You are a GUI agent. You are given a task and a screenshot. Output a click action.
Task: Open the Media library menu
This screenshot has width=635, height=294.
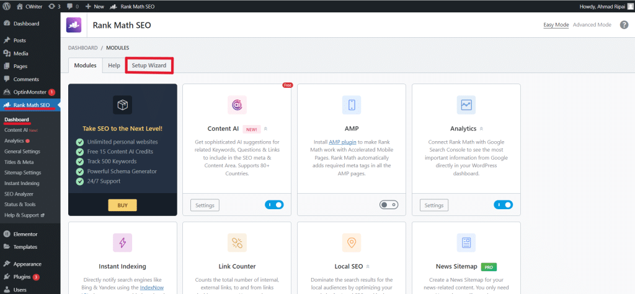[x=20, y=53]
